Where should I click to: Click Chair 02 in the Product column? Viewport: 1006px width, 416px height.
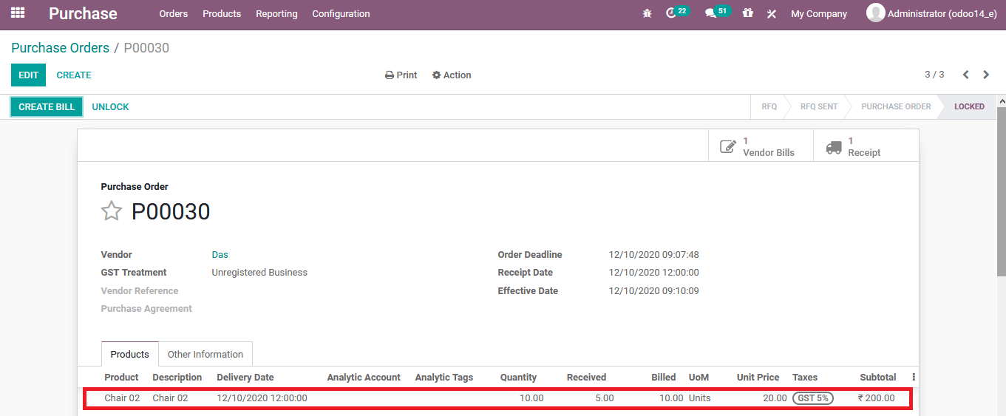click(122, 398)
